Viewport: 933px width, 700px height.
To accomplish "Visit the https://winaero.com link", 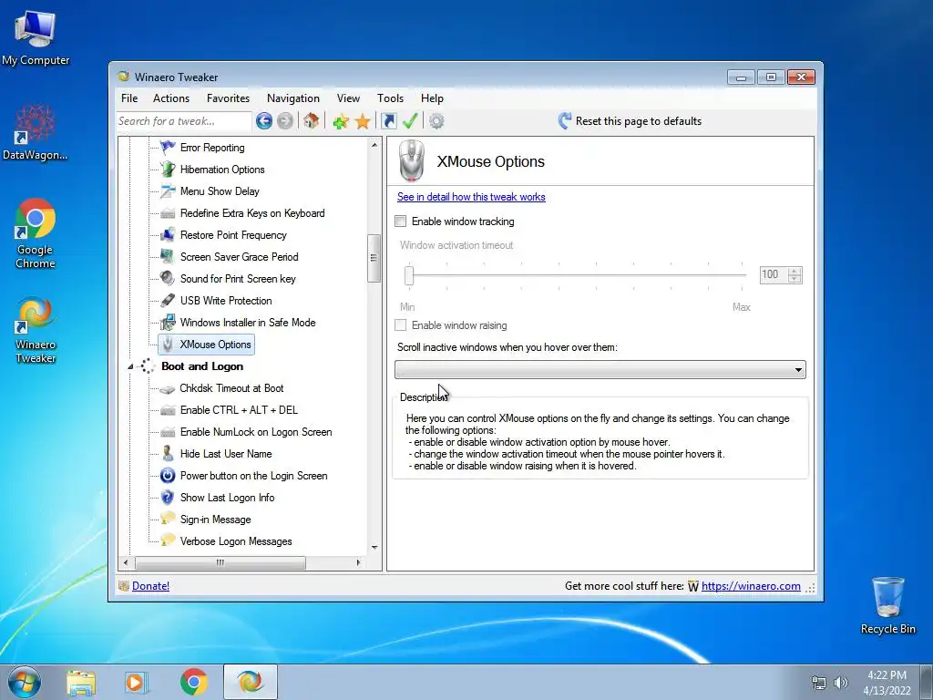I will tap(751, 586).
